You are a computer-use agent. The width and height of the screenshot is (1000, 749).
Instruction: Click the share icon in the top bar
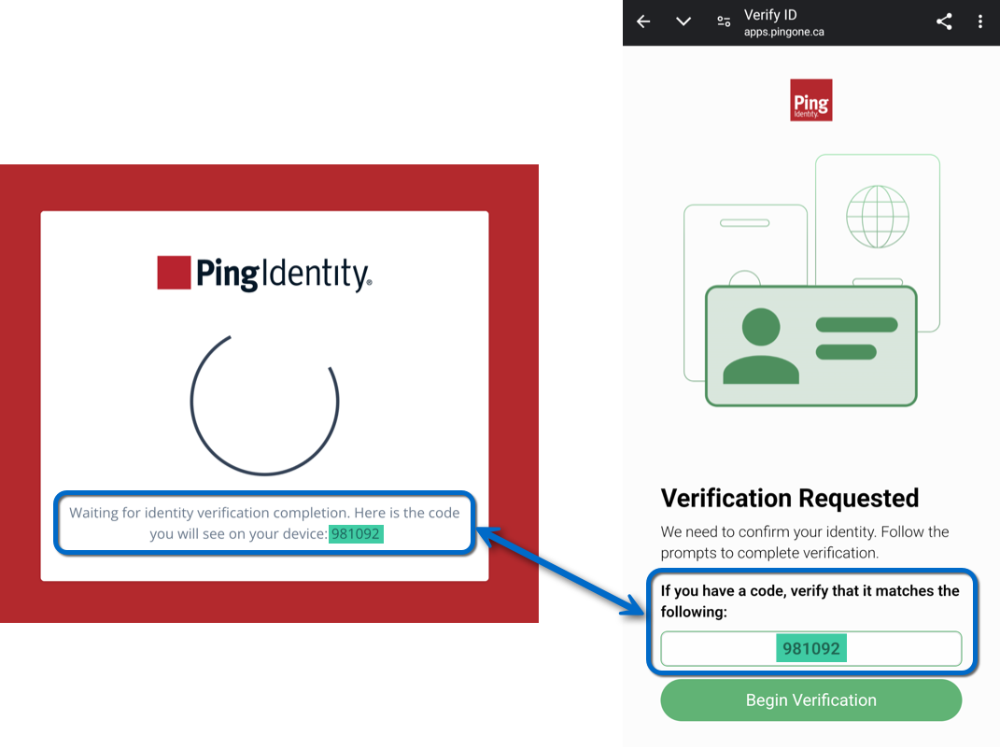[x=944, y=21]
